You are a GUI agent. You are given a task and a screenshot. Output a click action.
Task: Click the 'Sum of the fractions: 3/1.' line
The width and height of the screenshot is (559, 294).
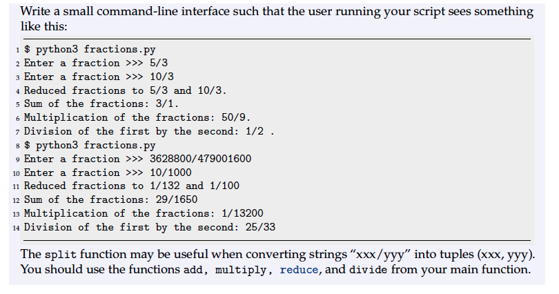(101, 104)
